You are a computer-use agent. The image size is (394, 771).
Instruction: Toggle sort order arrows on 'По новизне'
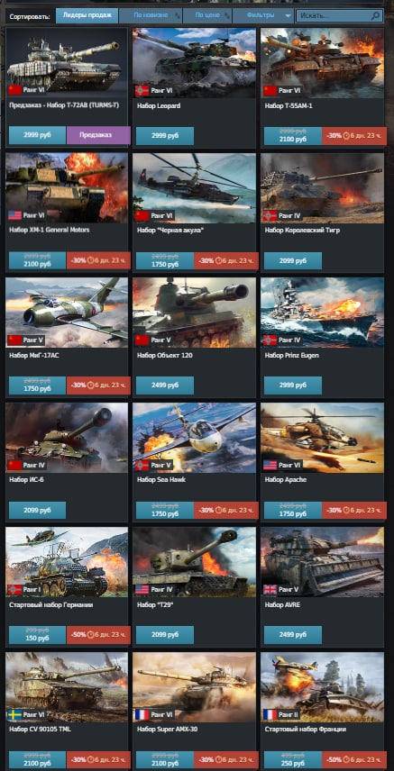click(x=178, y=15)
